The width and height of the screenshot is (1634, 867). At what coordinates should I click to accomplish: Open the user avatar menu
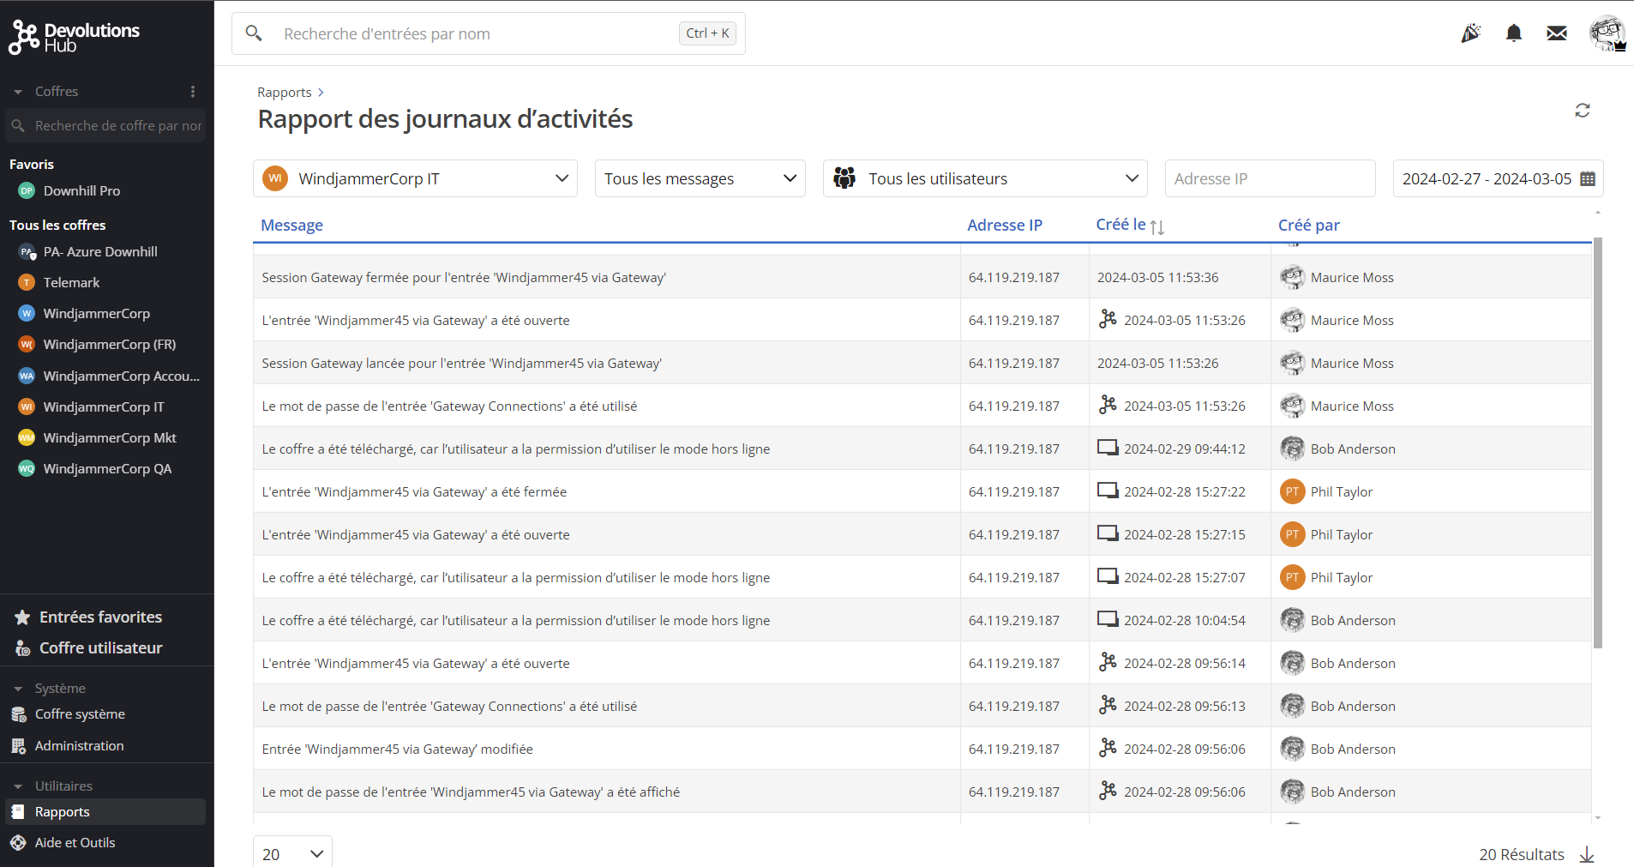[x=1607, y=33]
